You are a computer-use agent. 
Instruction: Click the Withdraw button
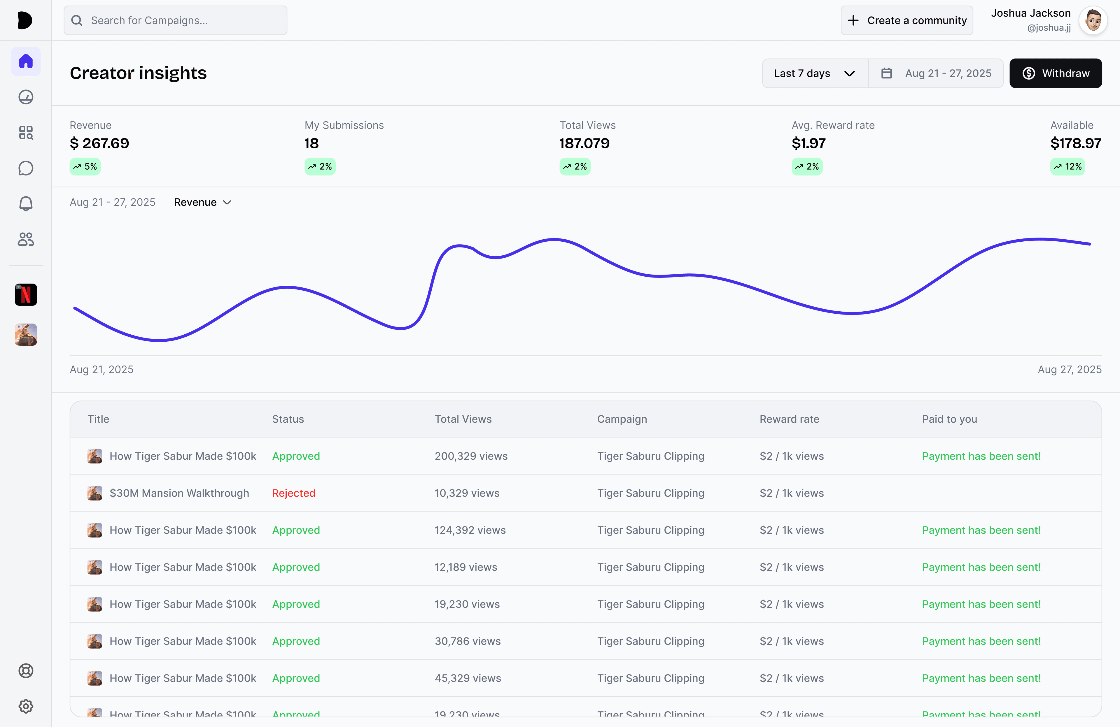pyautogui.click(x=1055, y=73)
